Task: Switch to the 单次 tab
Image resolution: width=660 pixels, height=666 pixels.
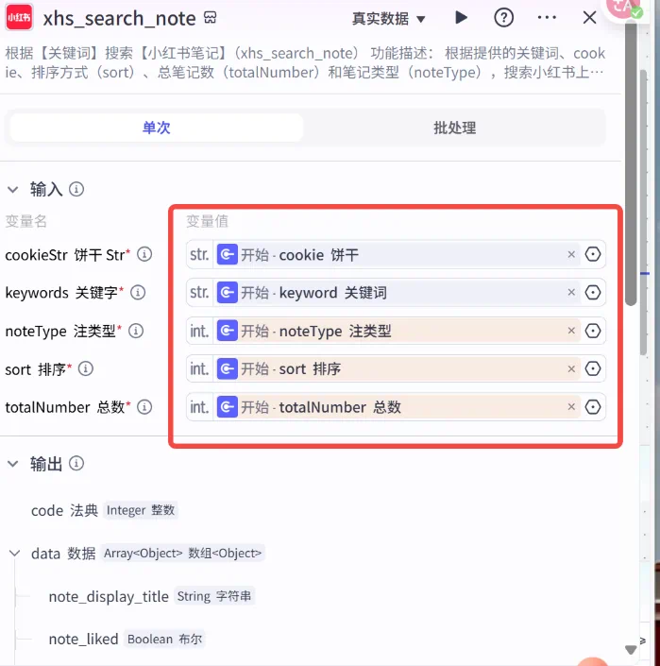Action: click(x=157, y=128)
